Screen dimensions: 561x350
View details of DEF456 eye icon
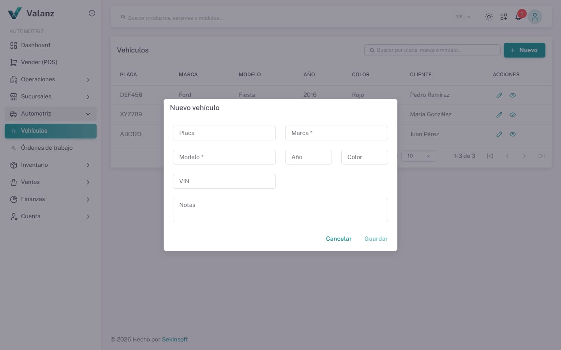pos(513,95)
